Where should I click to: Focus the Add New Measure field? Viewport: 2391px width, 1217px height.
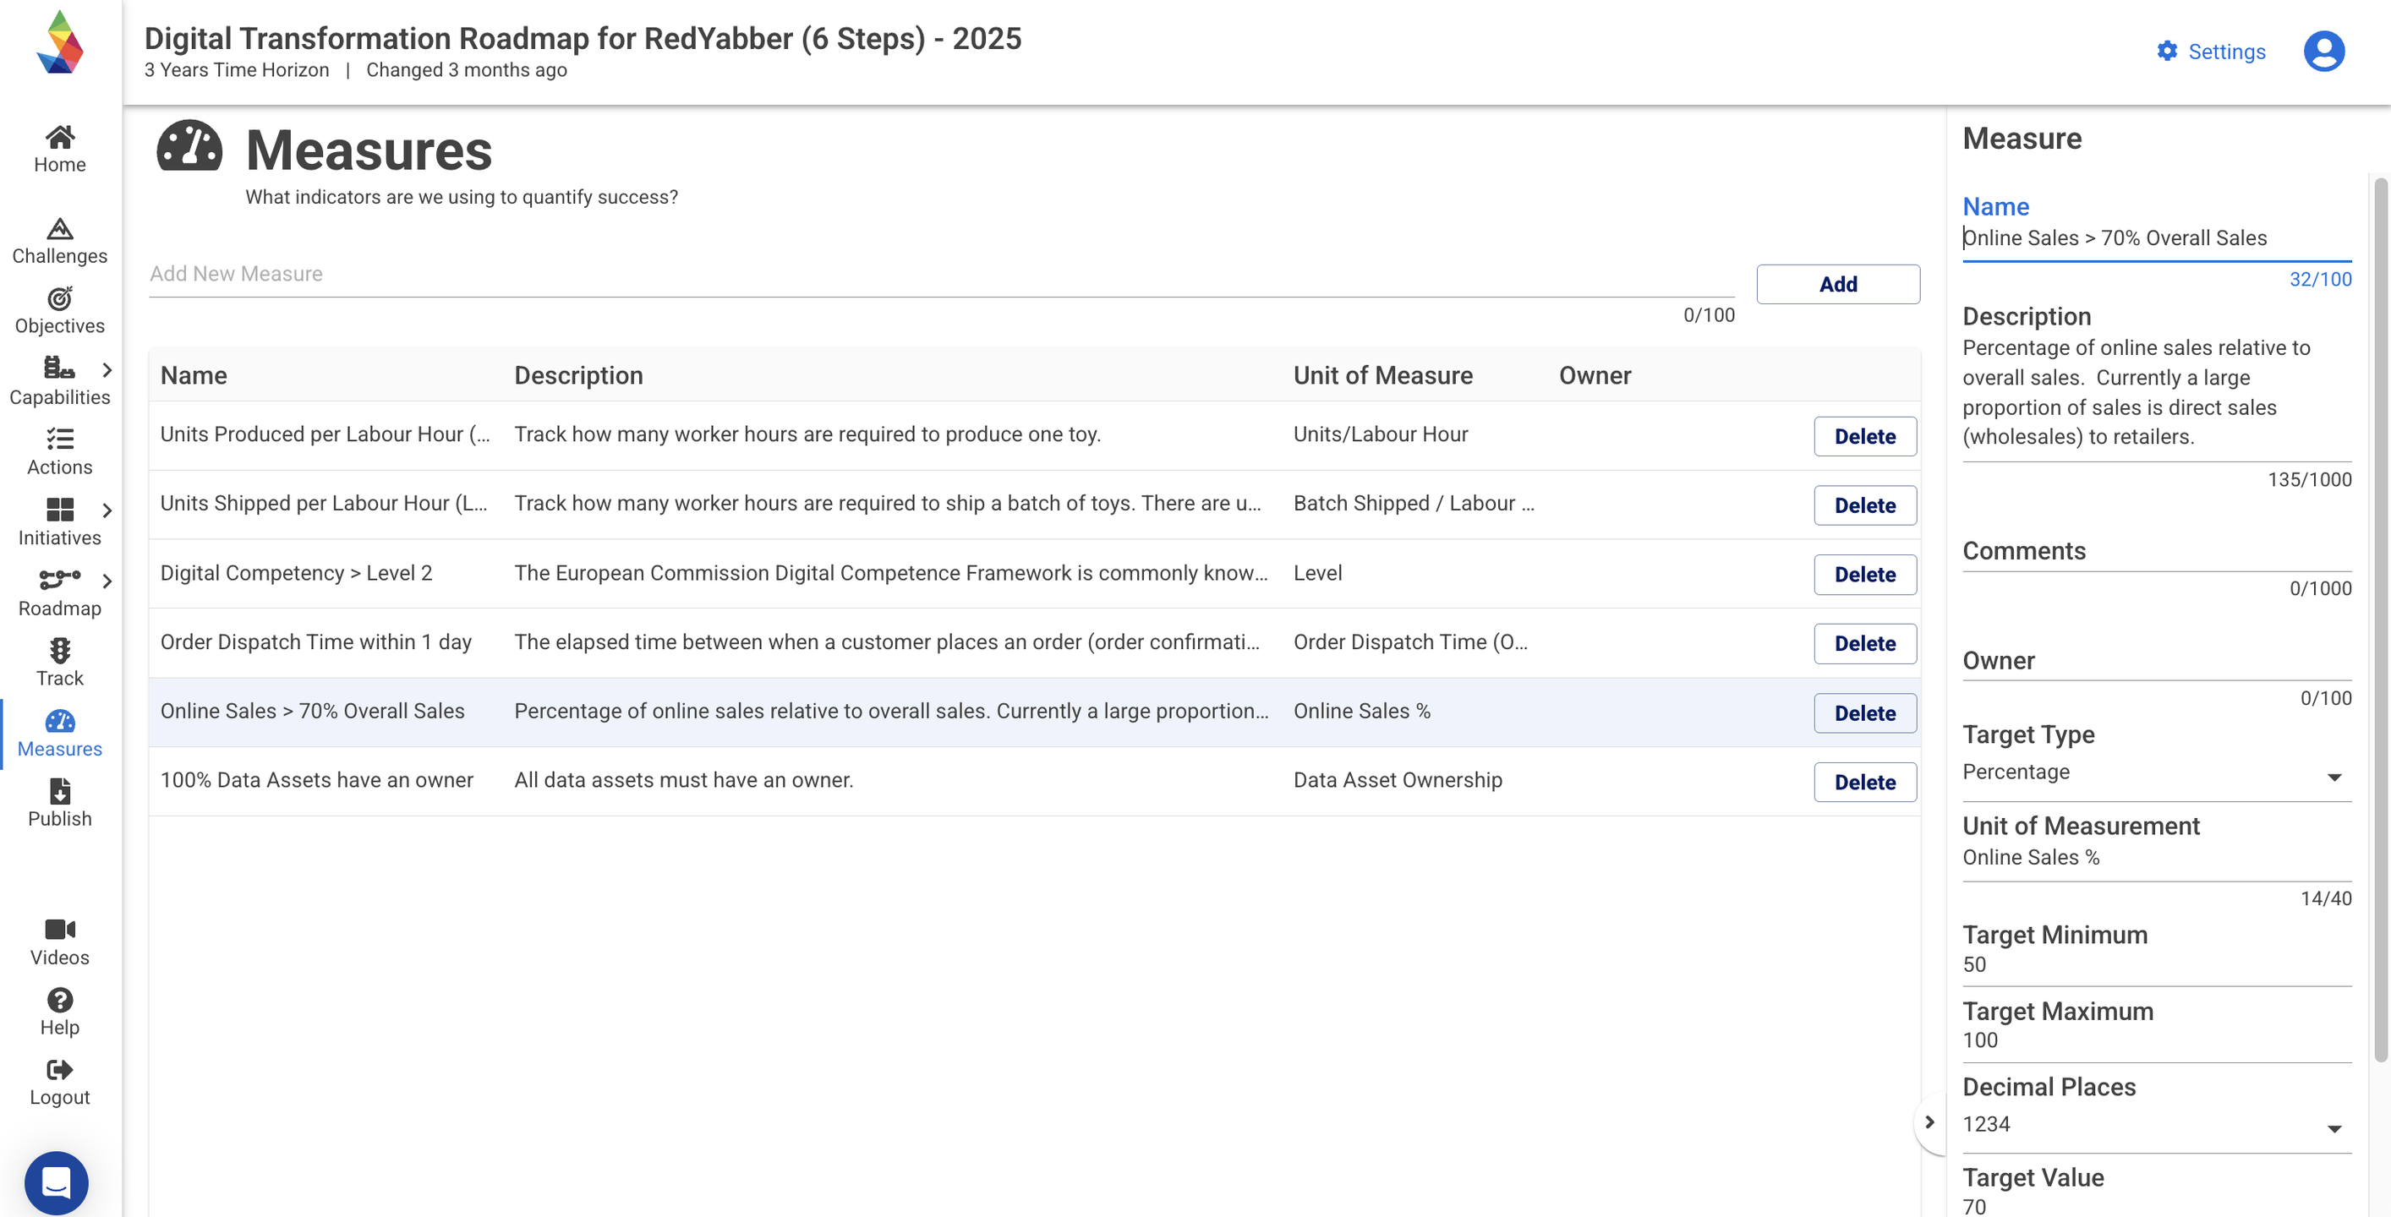click(940, 275)
